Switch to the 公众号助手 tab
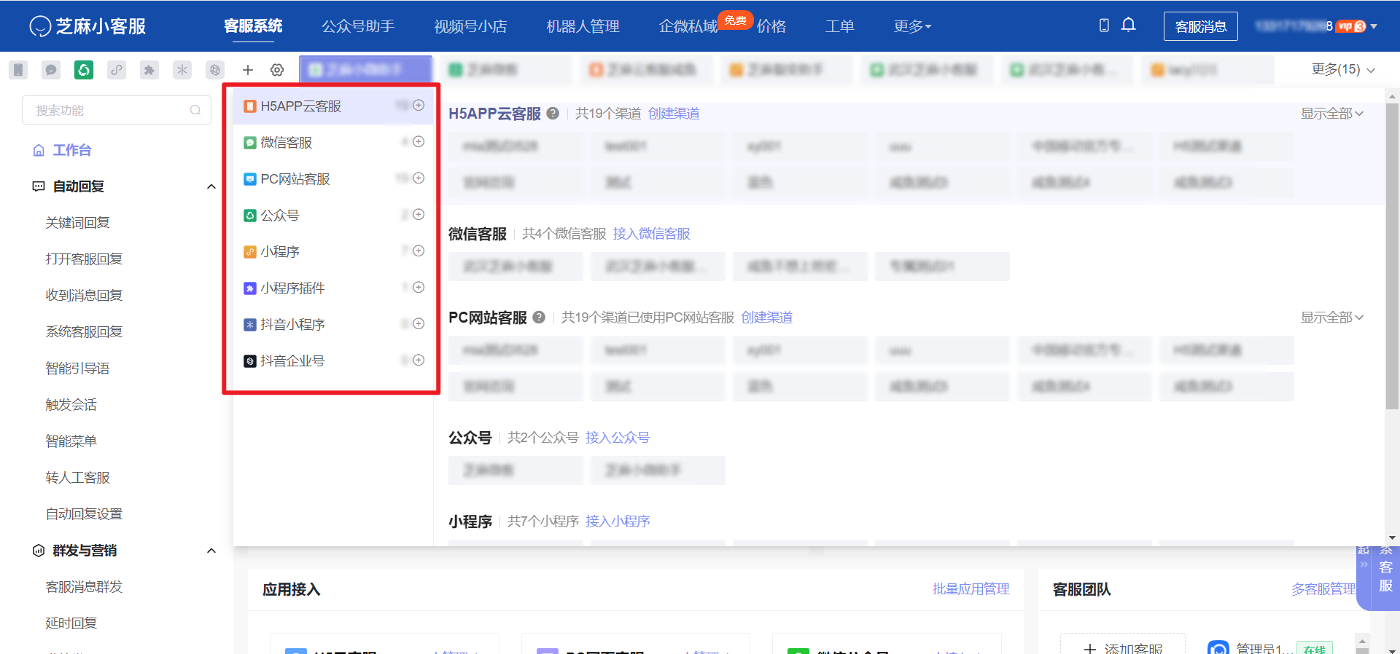The width and height of the screenshot is (1400, 654). point(358,26)
